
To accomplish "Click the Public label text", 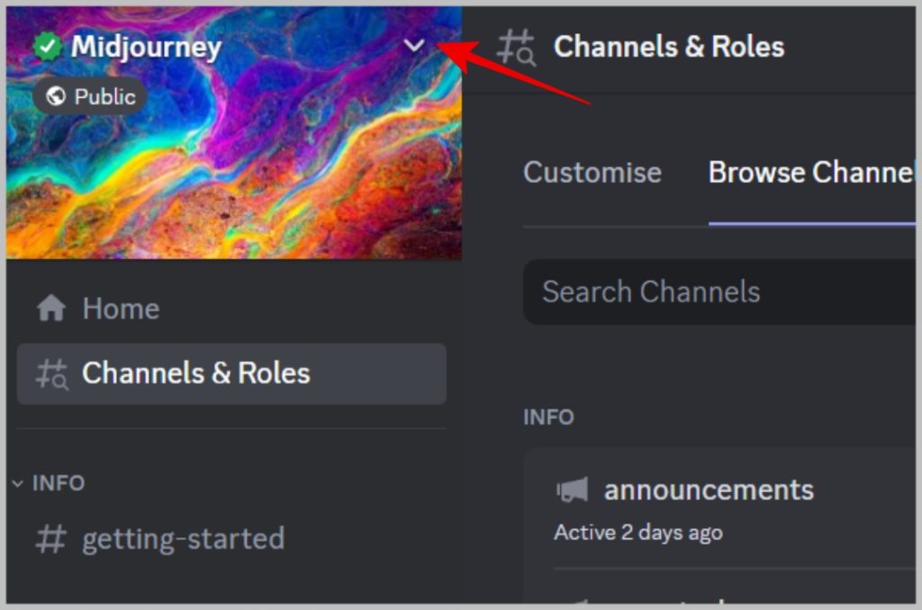I will [x=104, y=96].
